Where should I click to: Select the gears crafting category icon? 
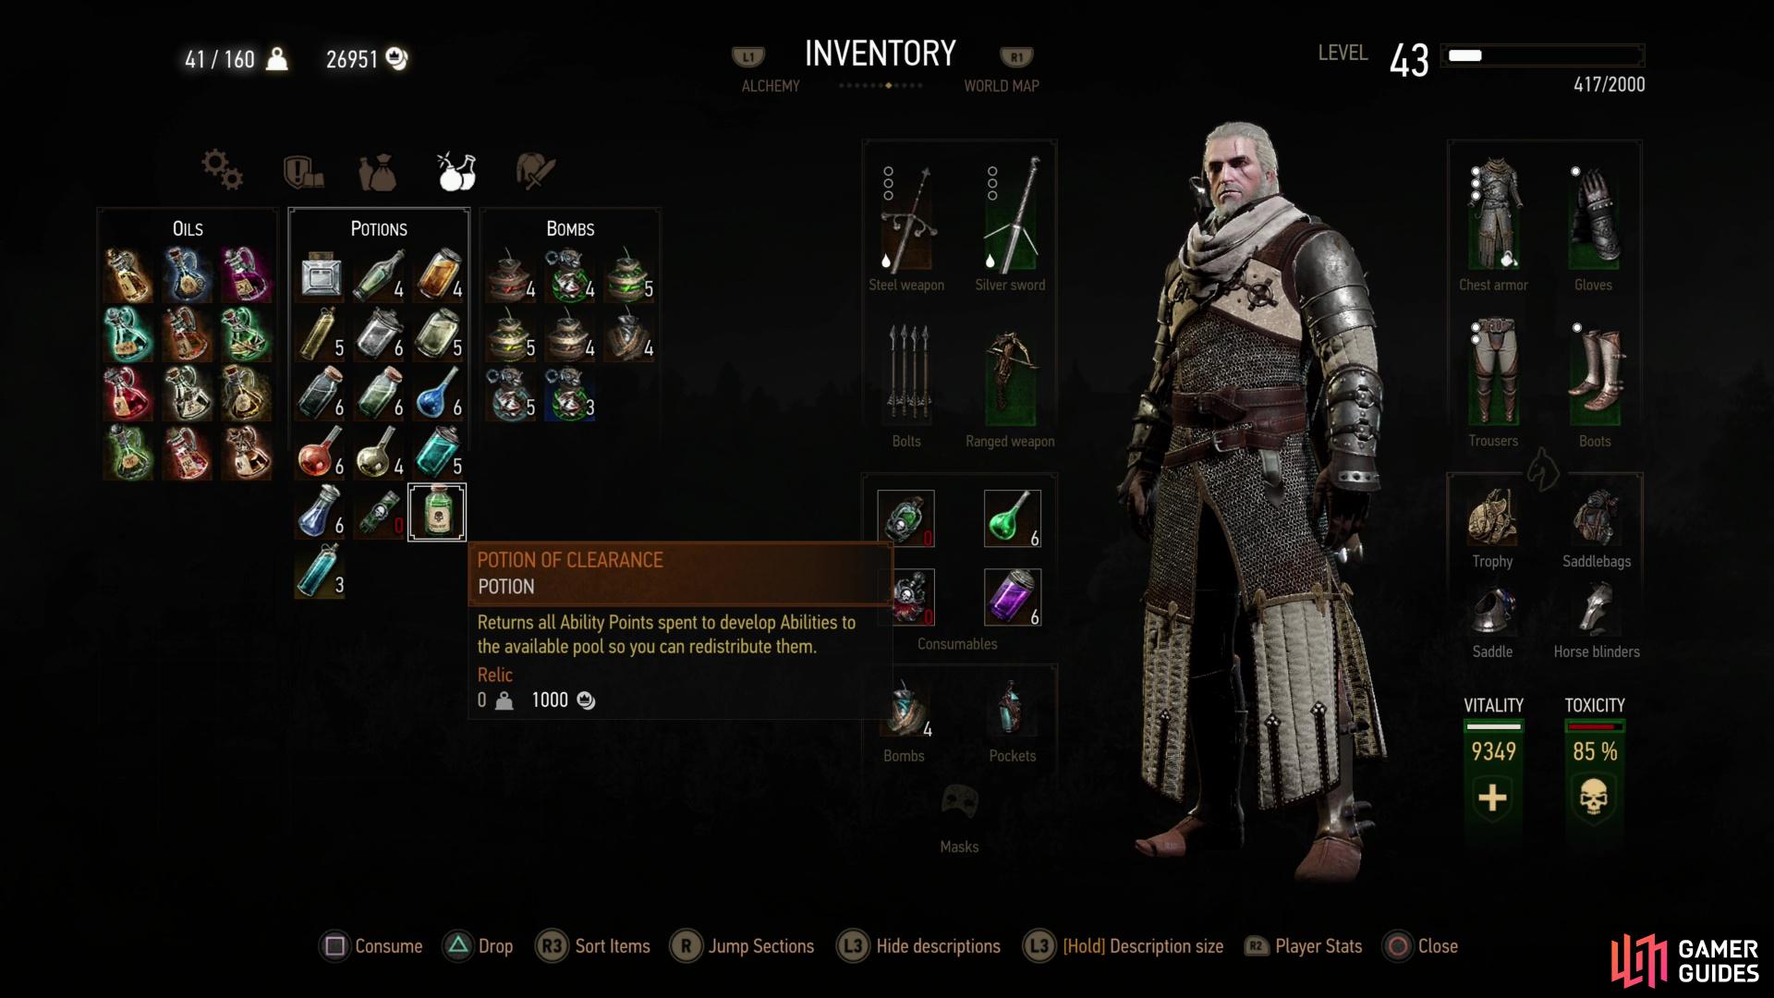click(222, 170)
